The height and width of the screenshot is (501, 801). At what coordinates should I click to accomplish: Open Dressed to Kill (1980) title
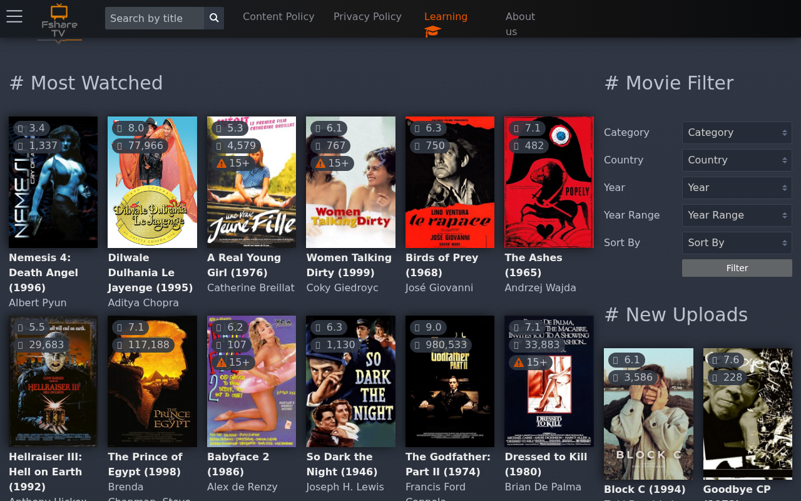point(546,464)
